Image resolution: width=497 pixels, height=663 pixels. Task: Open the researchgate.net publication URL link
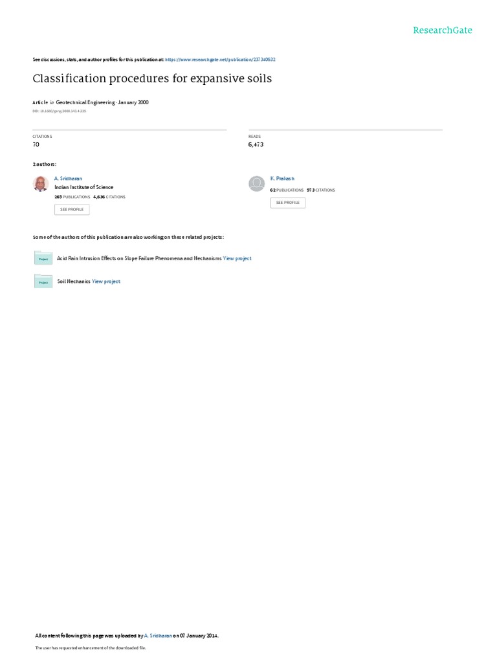point(220,60)
